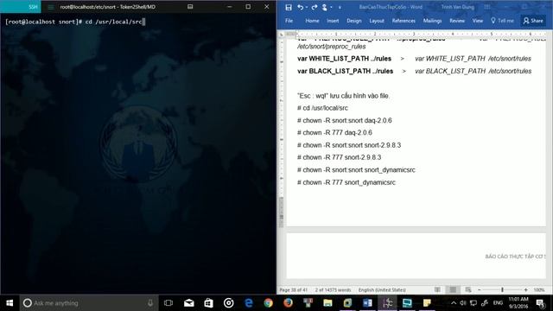Save the Word document with the Save icon
This screenshot has width=553, height=311.
click(289, 7)
